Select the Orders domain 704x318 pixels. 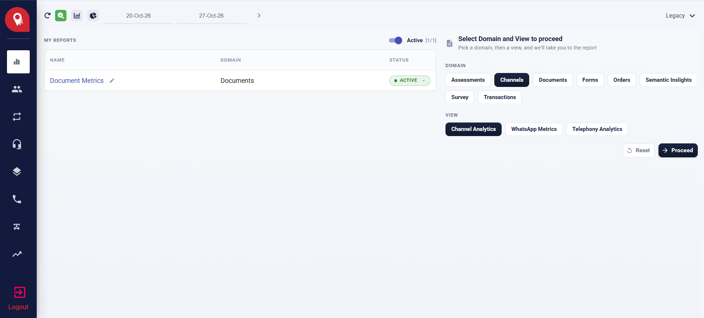pyautogui.click(x=622, y=80)
